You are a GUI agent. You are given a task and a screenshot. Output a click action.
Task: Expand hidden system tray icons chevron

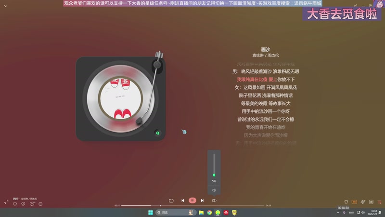(x=338, y=213)
